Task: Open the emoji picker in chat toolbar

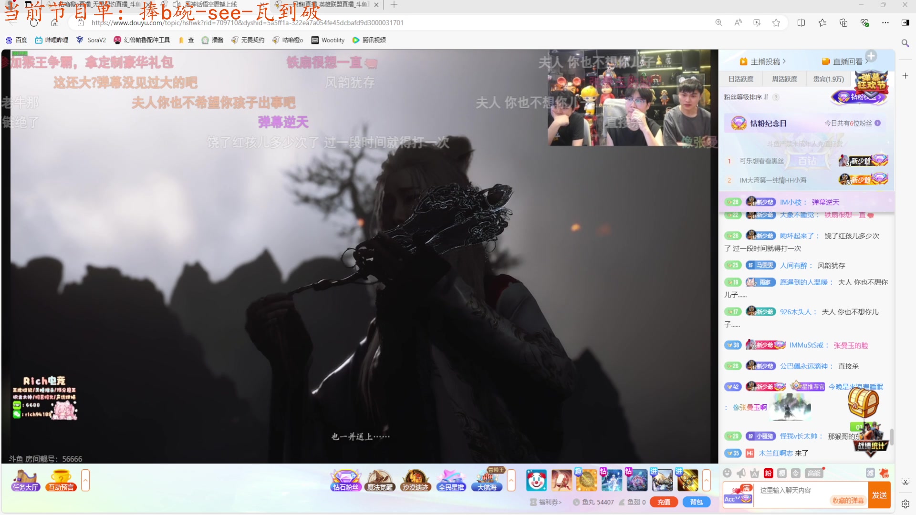Action: (x=728, y=474)
